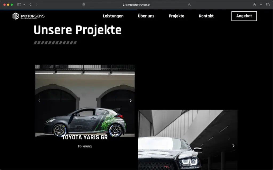Open the Kontakt menu item
The image size is (273, 170).
[x=206, y=16]
